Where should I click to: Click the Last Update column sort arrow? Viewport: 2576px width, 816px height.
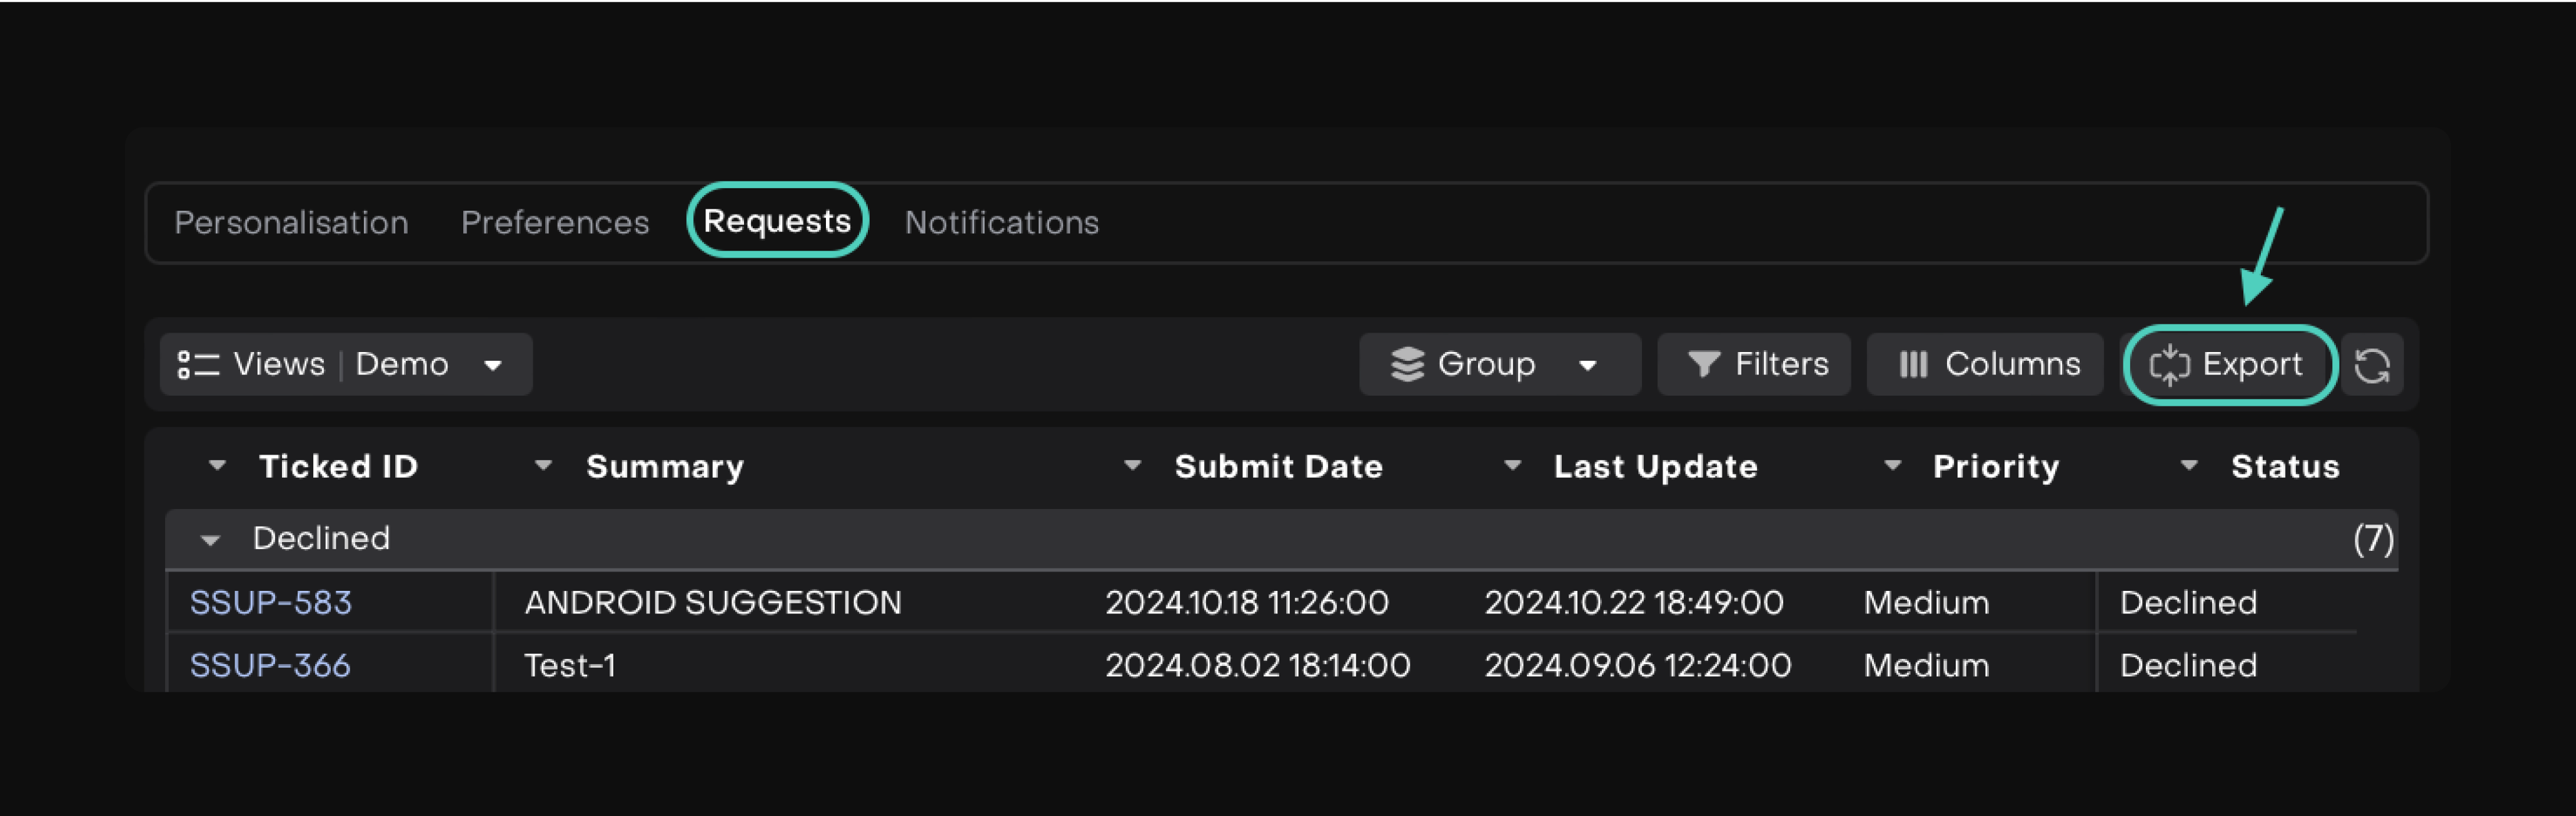(x=1512, y=466)
